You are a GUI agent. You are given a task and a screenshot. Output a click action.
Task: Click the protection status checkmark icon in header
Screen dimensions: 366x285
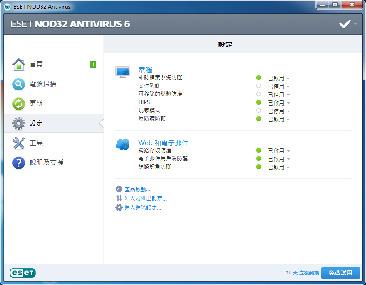[345, 24]
